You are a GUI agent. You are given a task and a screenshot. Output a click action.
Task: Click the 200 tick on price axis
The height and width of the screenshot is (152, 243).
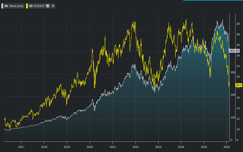(x=233, y=95)
